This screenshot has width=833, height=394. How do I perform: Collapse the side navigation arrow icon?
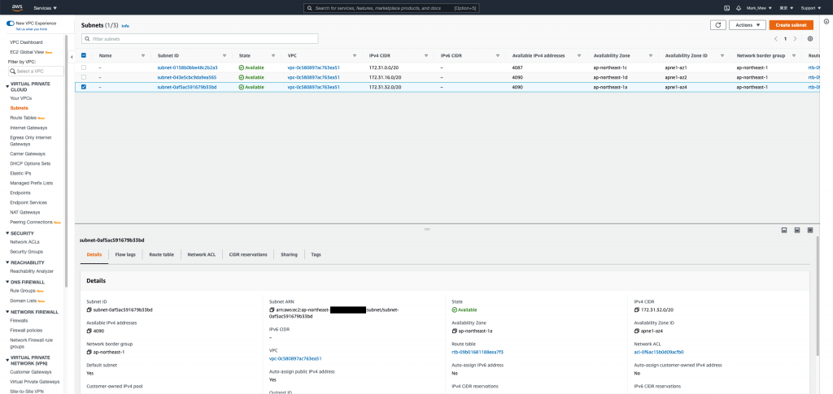coord(72,56)
